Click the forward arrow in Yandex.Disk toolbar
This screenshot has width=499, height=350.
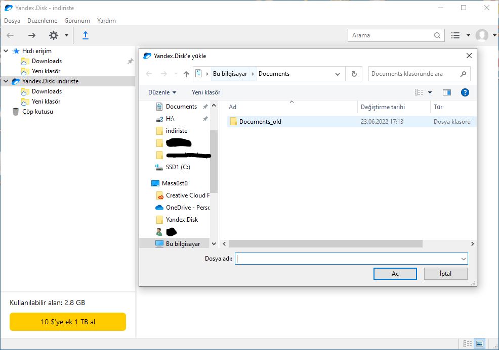[32, 35]
